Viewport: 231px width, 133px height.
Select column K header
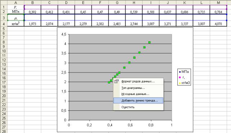185,3
